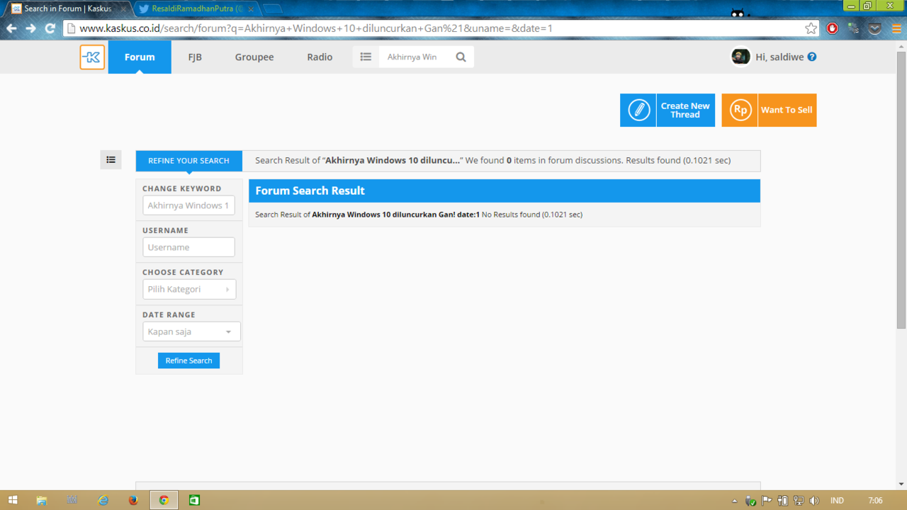Open the Radio section
Image resolution: width=907 pixels, height=510 pixels.
pos(320,57)
